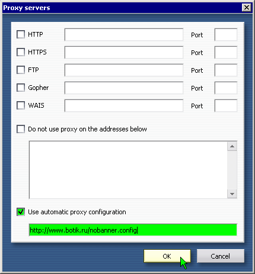This screenshot has height=274, width=255.
Task: Click the scroll up arrow of exclusion list
Action: click(232, 146)
